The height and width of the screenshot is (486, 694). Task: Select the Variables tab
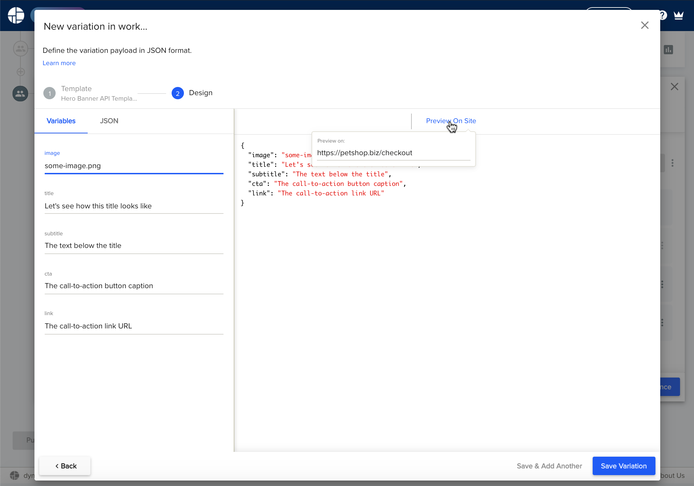coord(61,121)
